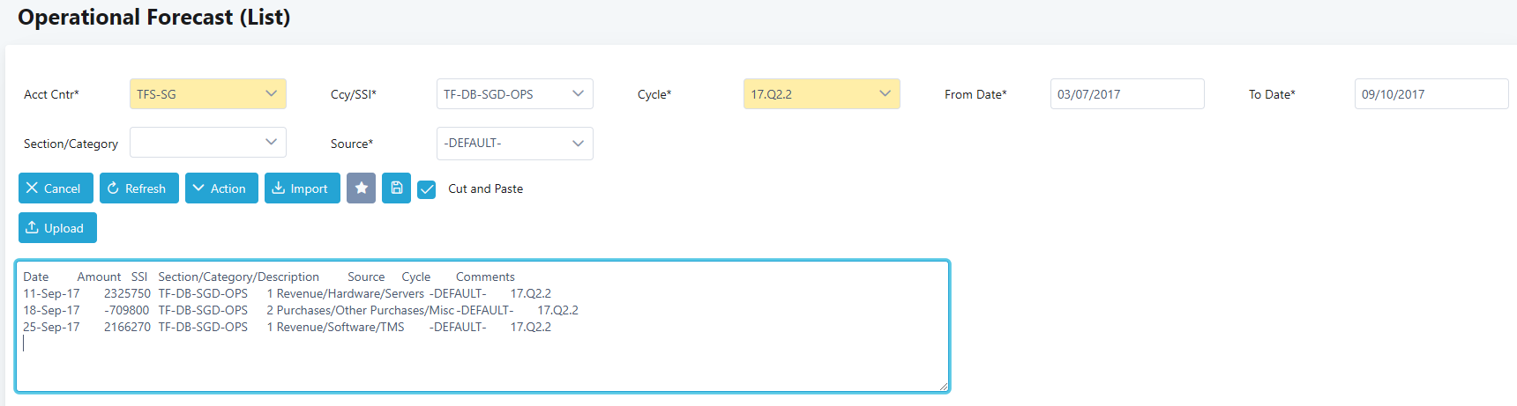This screenshot has width=1517, height=406.
Task: Click the Cut and Paste label text
Action: (485, 188)
